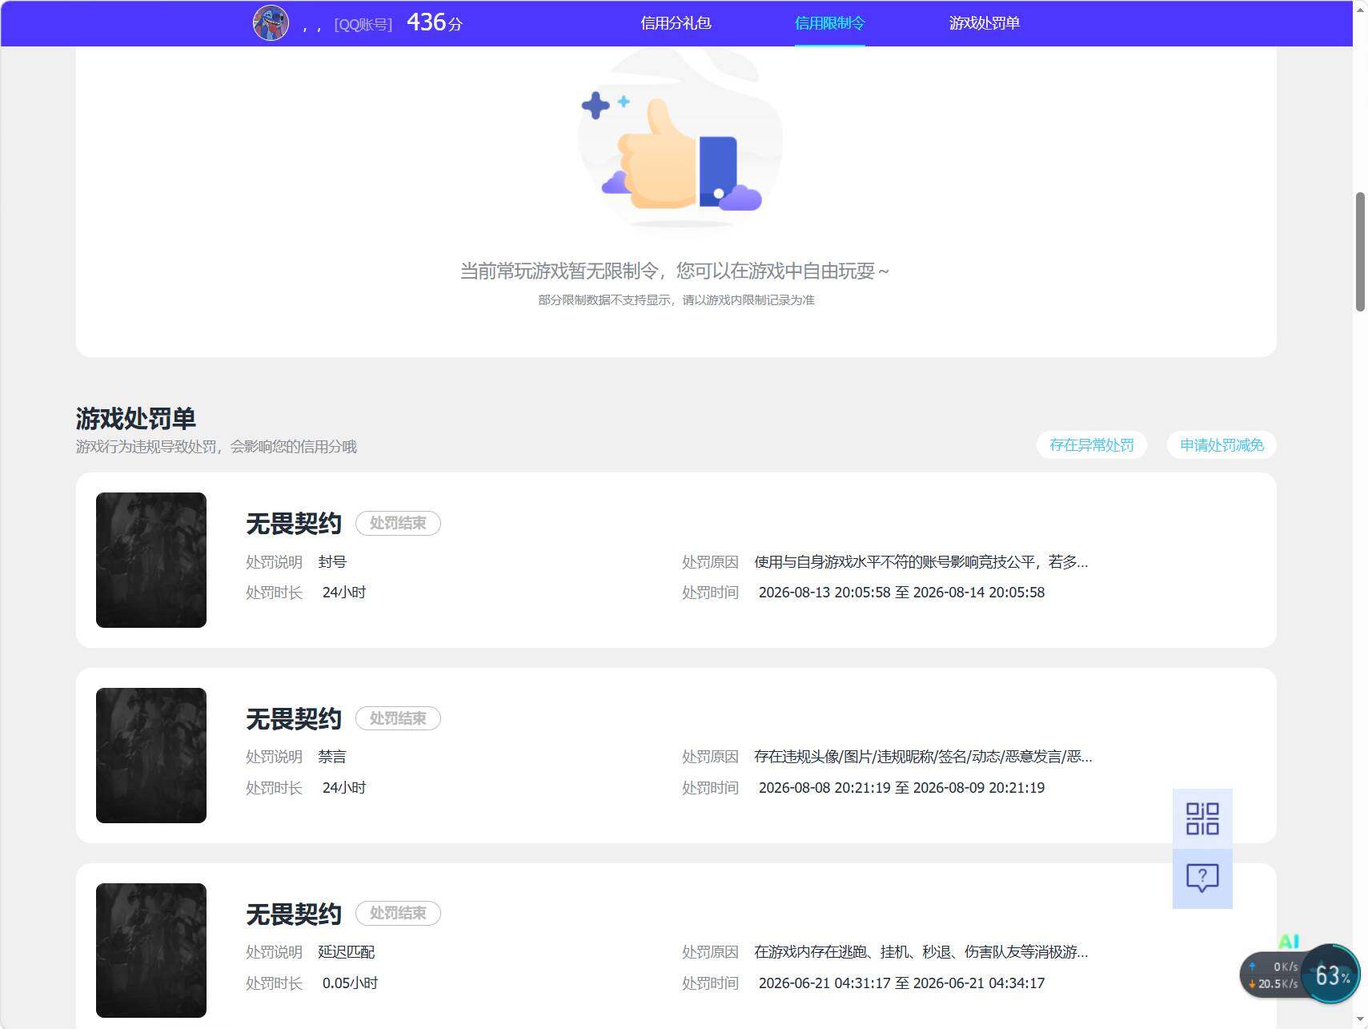Click the 禁言 penalty description value
The image size is (1368, 1029).
coord(332,757)
